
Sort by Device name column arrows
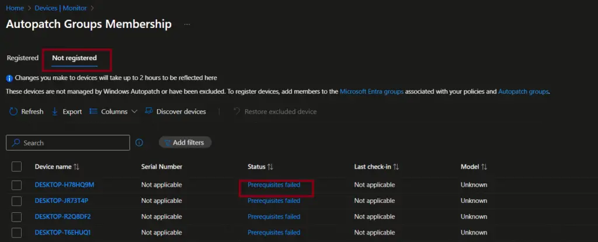[x=77, y=167]
